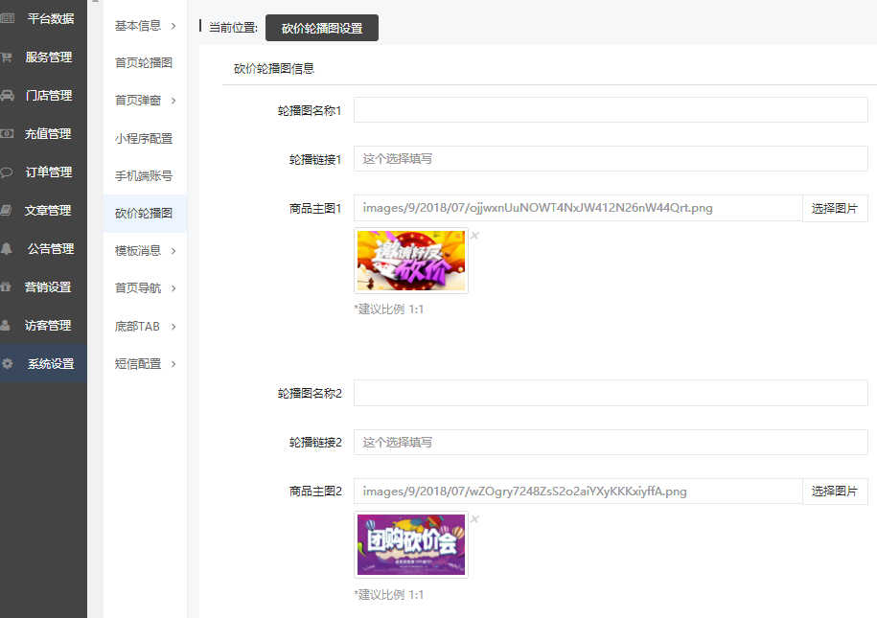Expand the 基本信息 submenu chevron
This screenshot has height=618, width=877.
tap(173, 26)
